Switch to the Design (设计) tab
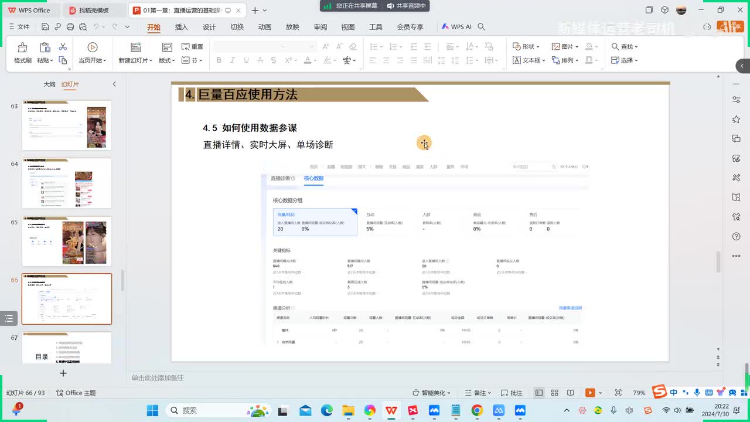 coord(209,27)
